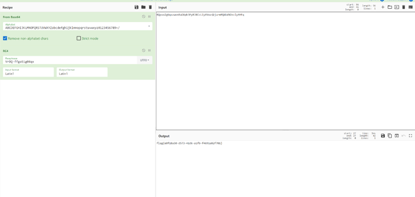415x197 pixels.
Task: Set breakpoint on RC4 operation
Action: click(x=149, y=50)
